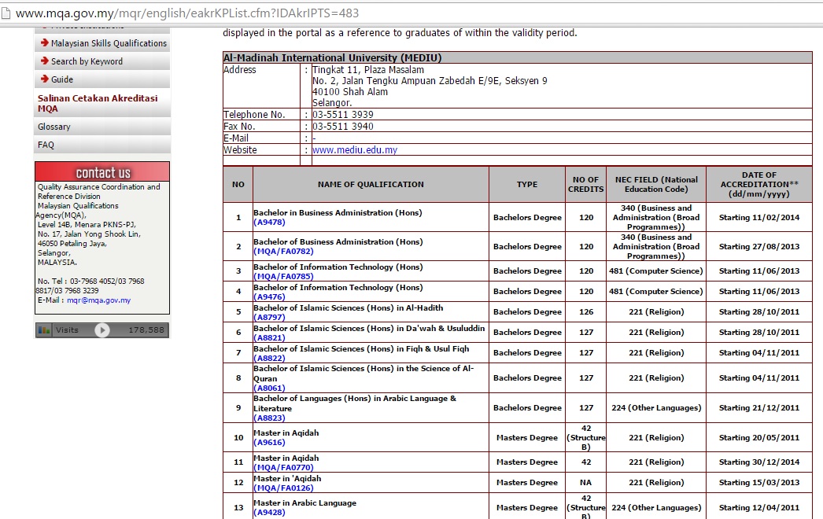The image size is (823, 519).
Task: Visit www.mediu.edu.my website link
Action: (x=355, y=150)
